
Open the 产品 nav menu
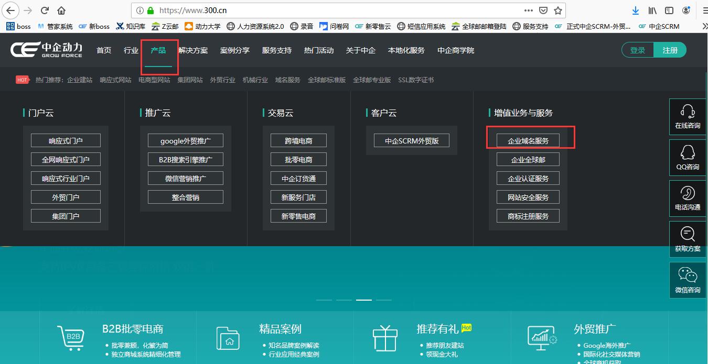[x=158, y=50]
